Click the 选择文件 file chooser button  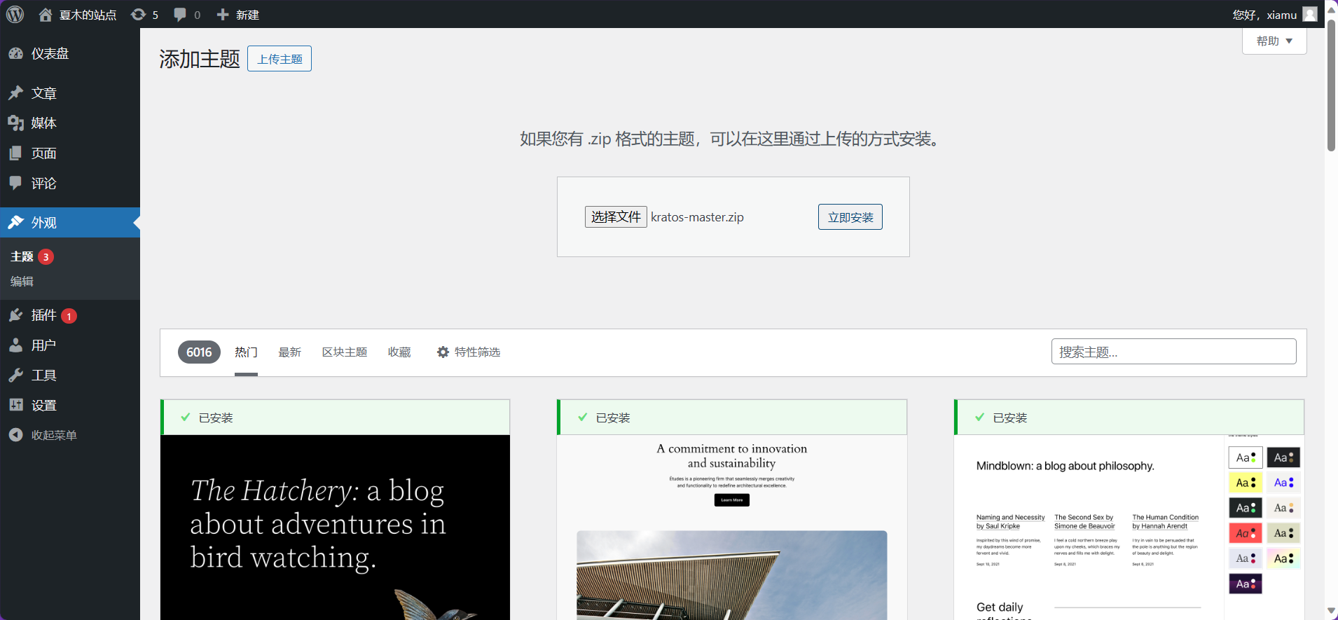tap(616, 217)
